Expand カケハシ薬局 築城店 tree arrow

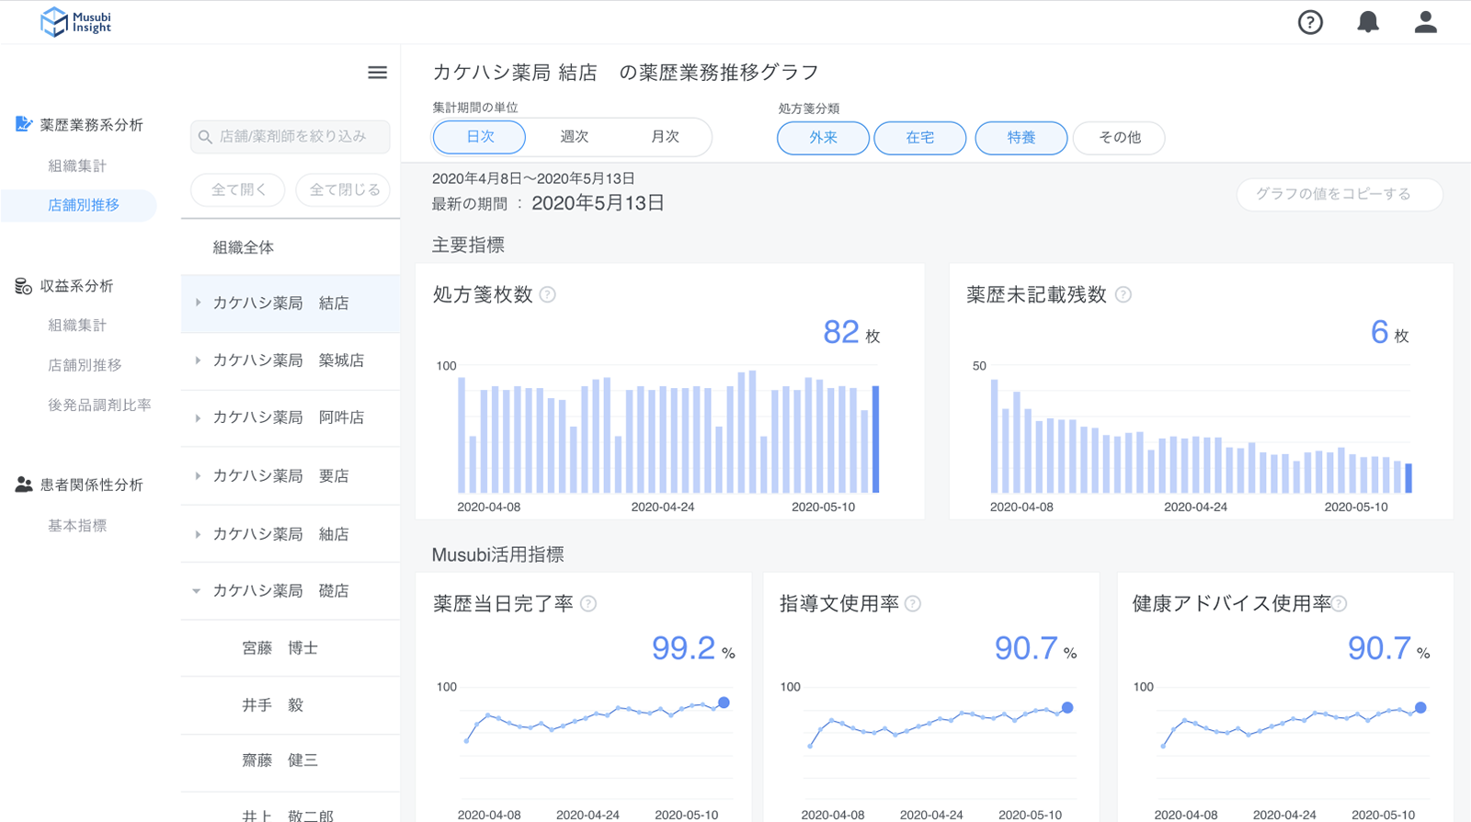pos(198,360)
